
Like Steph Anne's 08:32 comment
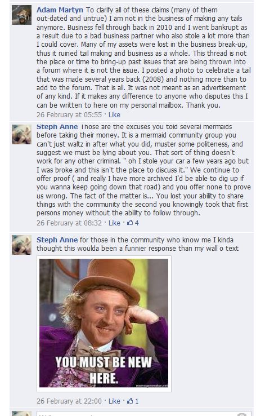tap(114, 223)
